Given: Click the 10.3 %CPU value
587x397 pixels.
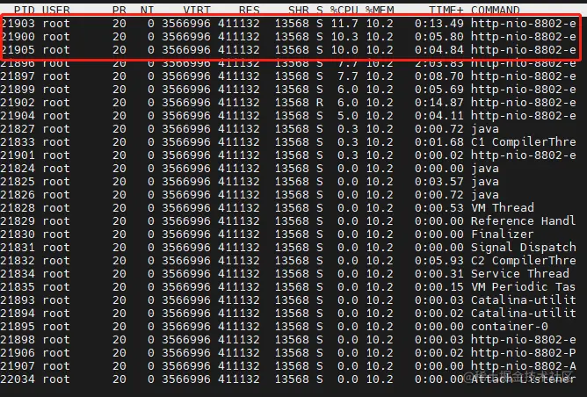Looking at the screenshot, I should click(x=344, y=37).
